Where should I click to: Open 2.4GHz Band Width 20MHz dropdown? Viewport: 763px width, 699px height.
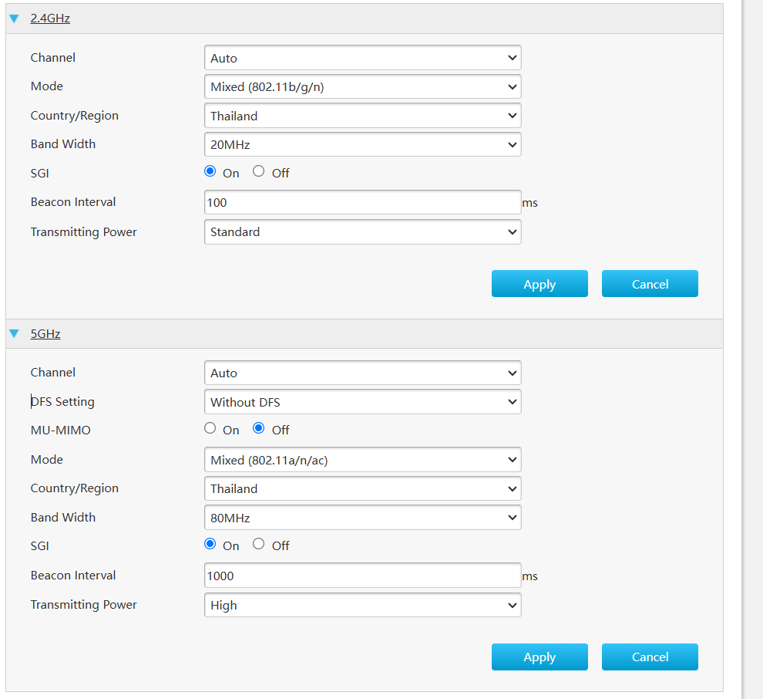(x=362, y=145)
